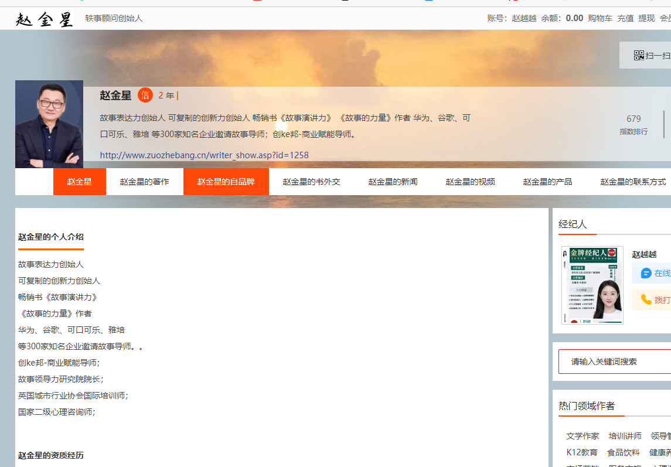Switch to the 赵金星的著作 tab
Image resolution: width=671 pixels, height=467 pixels.
(144, 182)
